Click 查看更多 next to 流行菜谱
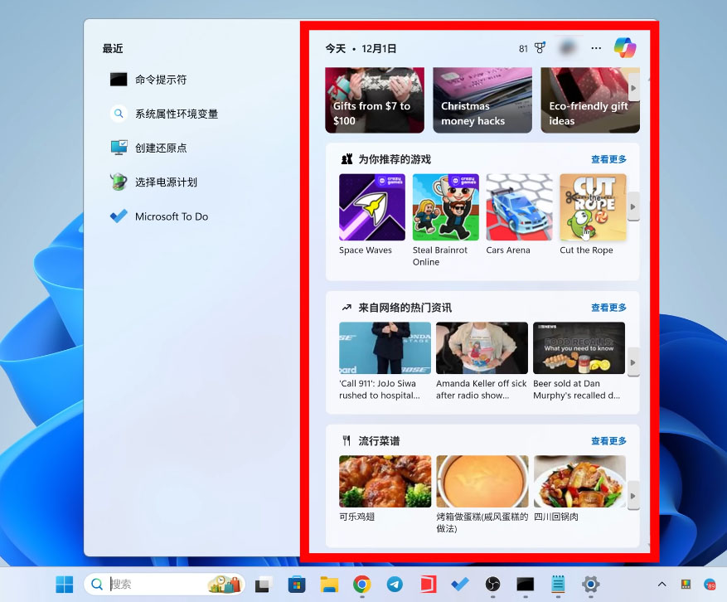This screenshot has width=727, height=602. click(609, 440)
